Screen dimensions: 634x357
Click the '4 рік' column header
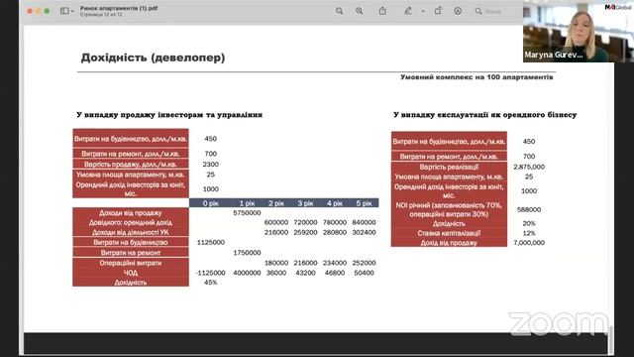335,203
